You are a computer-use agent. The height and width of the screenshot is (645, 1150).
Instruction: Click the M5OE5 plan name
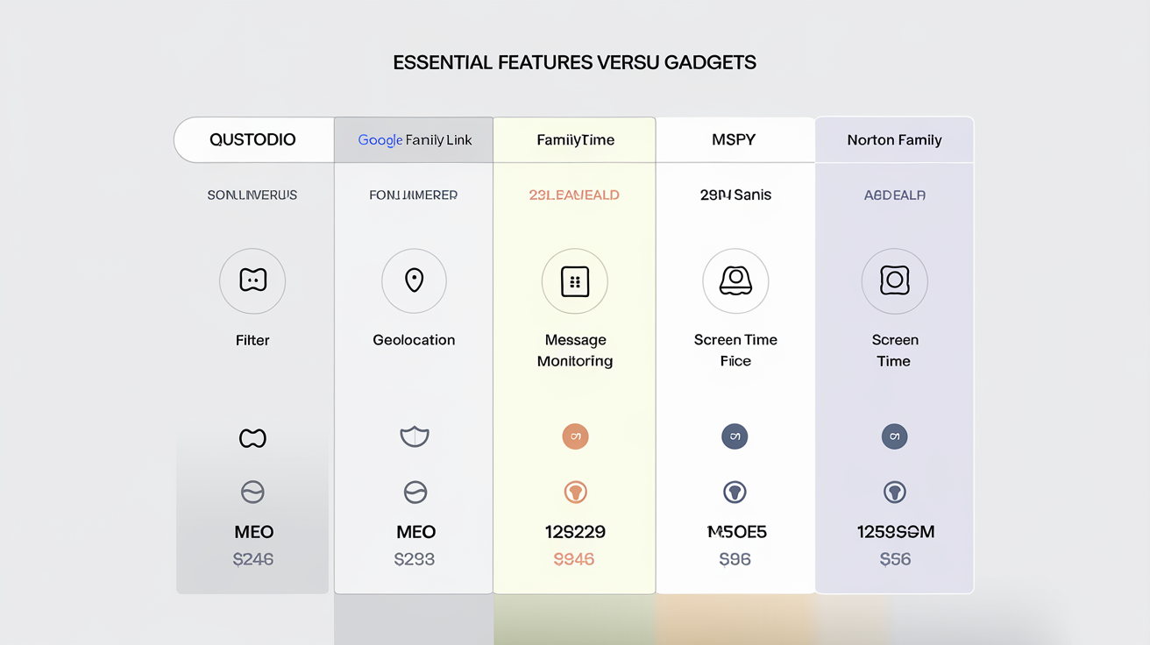736,532
